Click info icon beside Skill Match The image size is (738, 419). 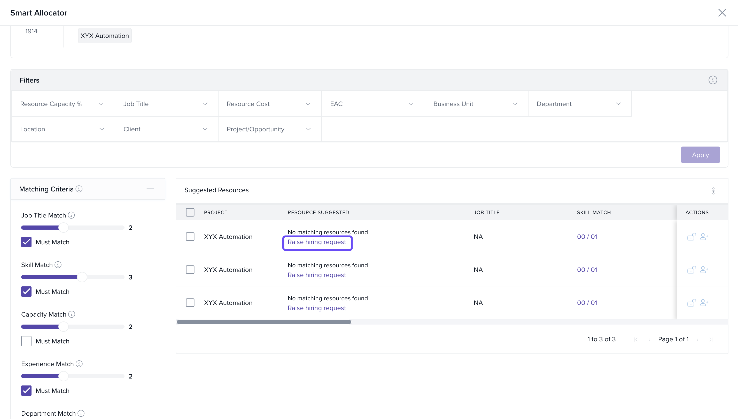[x=58, y=265]
